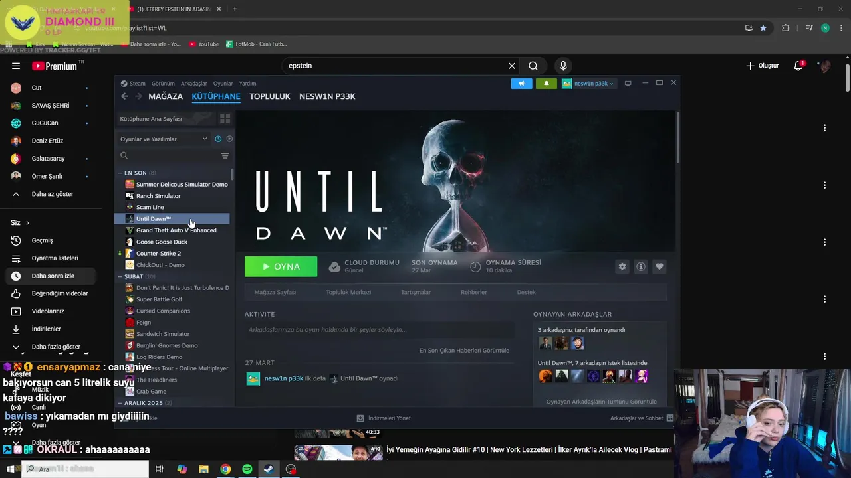The image size is (851, 478).
Task: Open friends and chat icon
Action: [670, 418]
